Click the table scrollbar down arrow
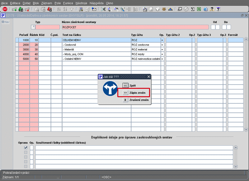 [x=246, y=130]
